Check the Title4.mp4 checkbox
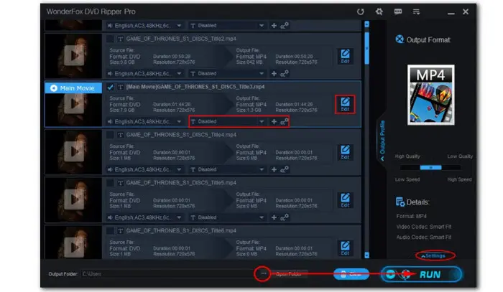Image resolution: width=503 pixels, height=292 pixels. point(110,135)
